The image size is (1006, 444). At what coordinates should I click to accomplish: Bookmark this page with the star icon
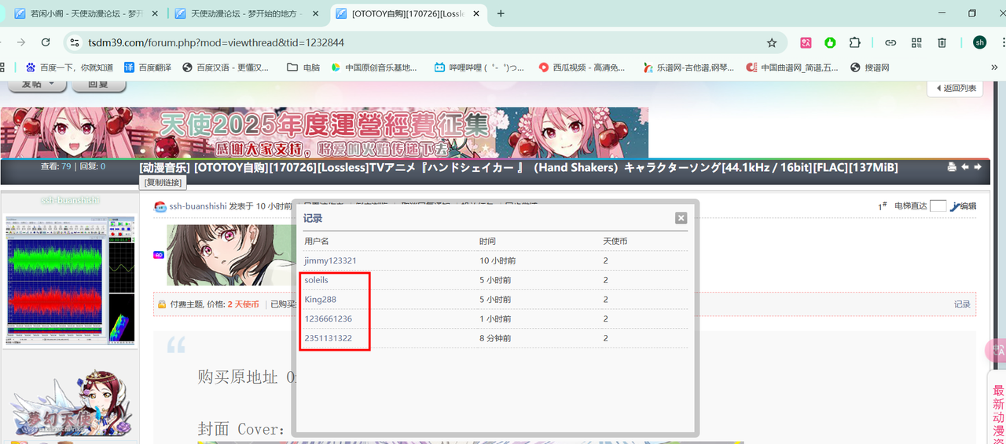(x=772, y=42)
